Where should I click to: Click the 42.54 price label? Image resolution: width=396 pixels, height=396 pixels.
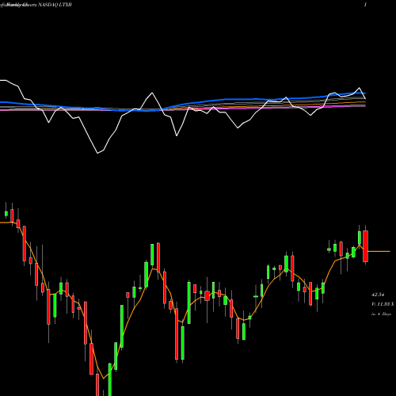point(378,295)
